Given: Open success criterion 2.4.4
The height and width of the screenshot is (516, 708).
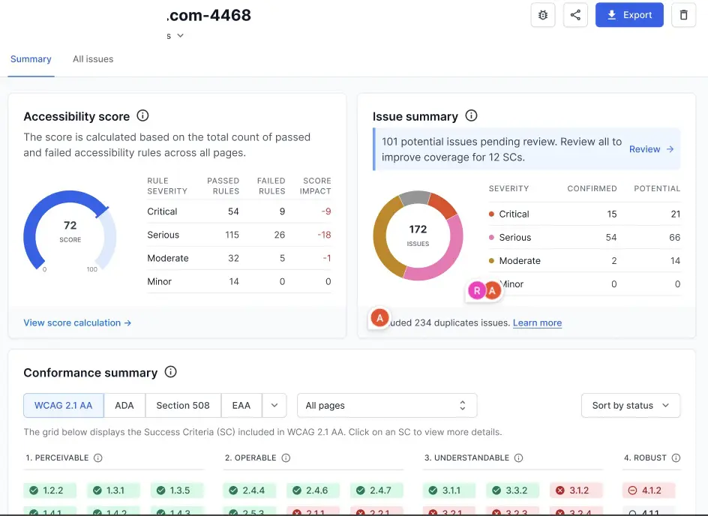Looking at the screenshot, I should click(x=249, y=490).
